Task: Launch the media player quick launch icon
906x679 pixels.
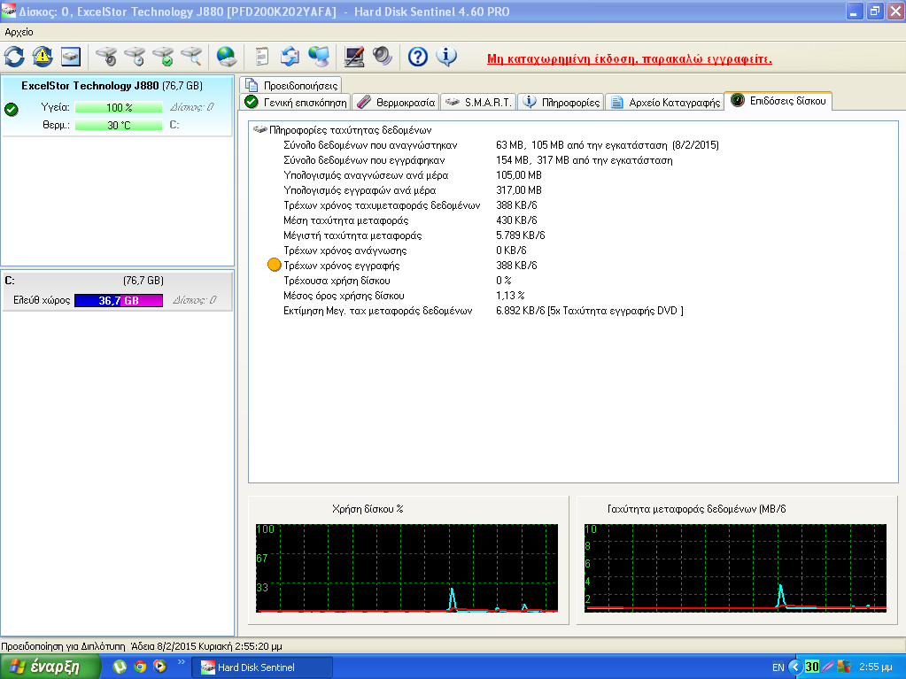Action: click(159, 667)
